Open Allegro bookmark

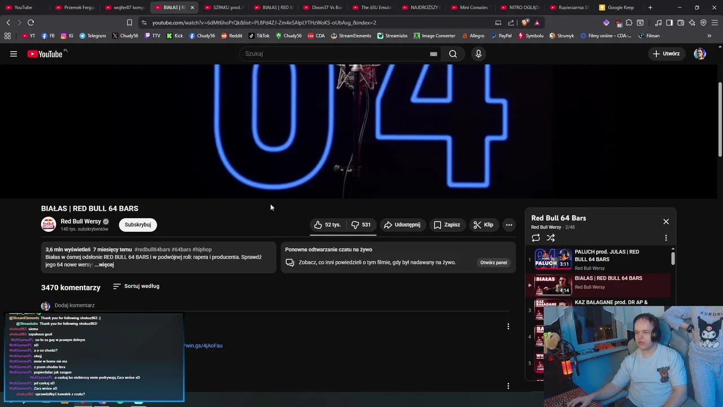pyautogui.click(x=472, y=36)
